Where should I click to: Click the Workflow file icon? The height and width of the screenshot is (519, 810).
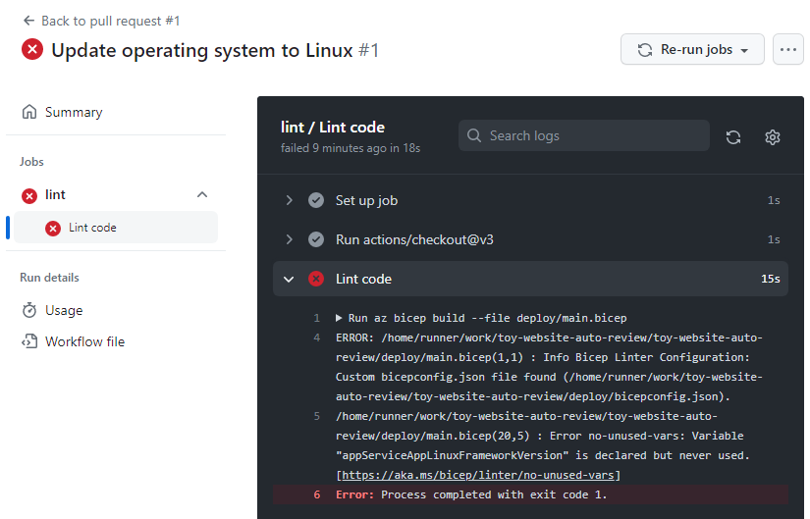[29, 341]
